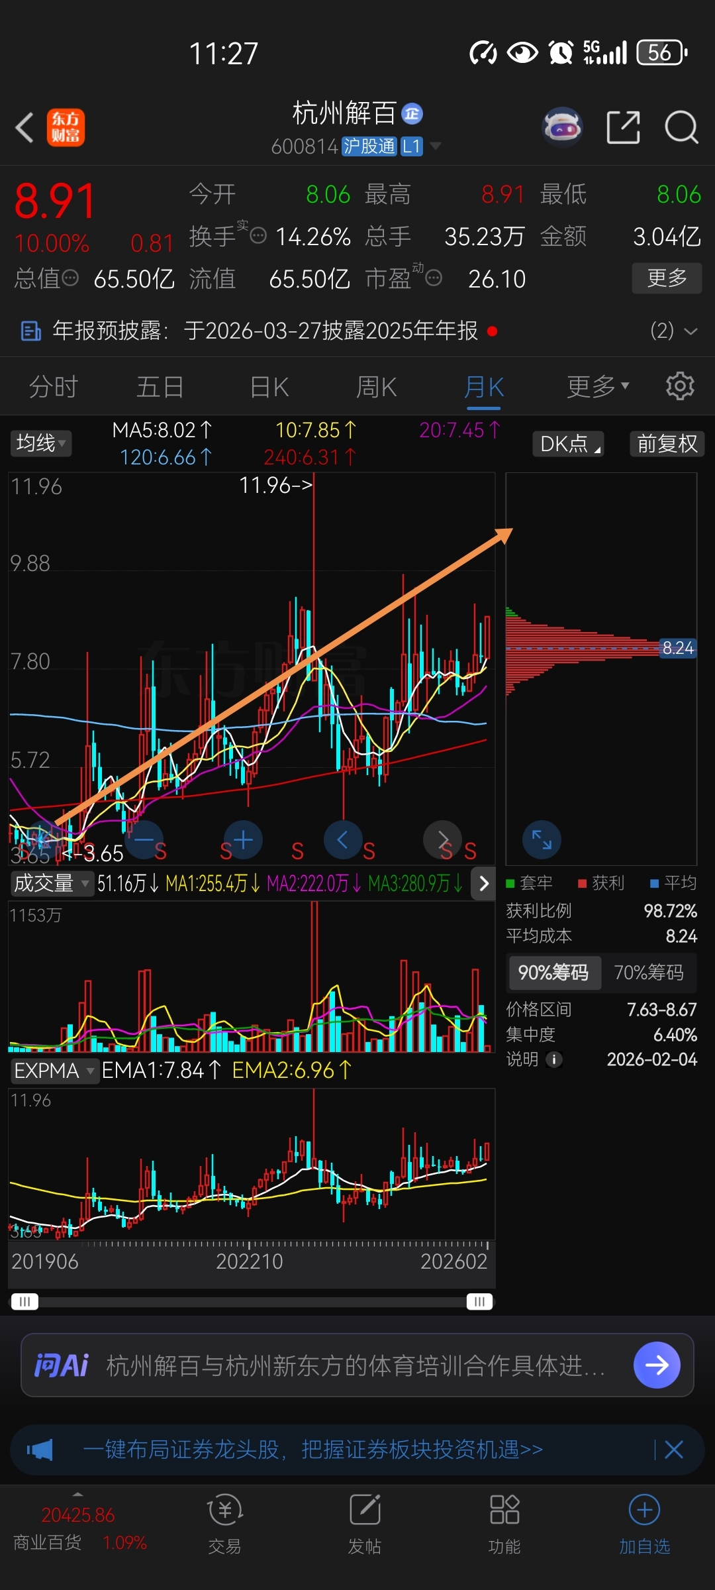This screenshot has width=715, height=1590.
Task: Submit AI question with arrow button
Action: click(x=657, y=1365)
